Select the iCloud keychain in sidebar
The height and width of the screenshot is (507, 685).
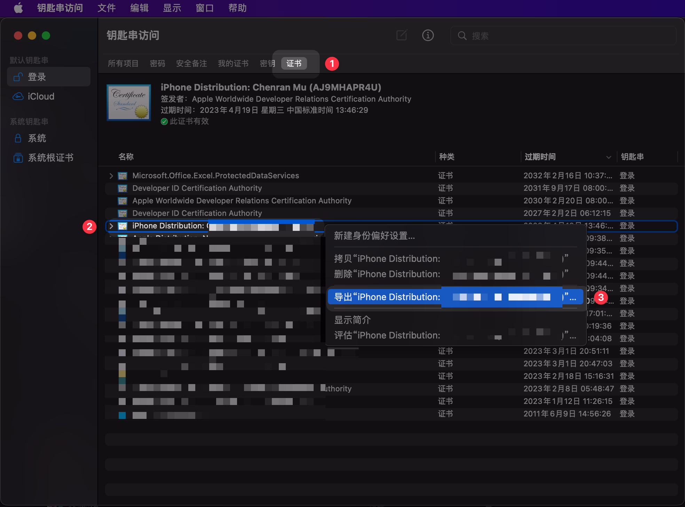click(x=41, y=96)
